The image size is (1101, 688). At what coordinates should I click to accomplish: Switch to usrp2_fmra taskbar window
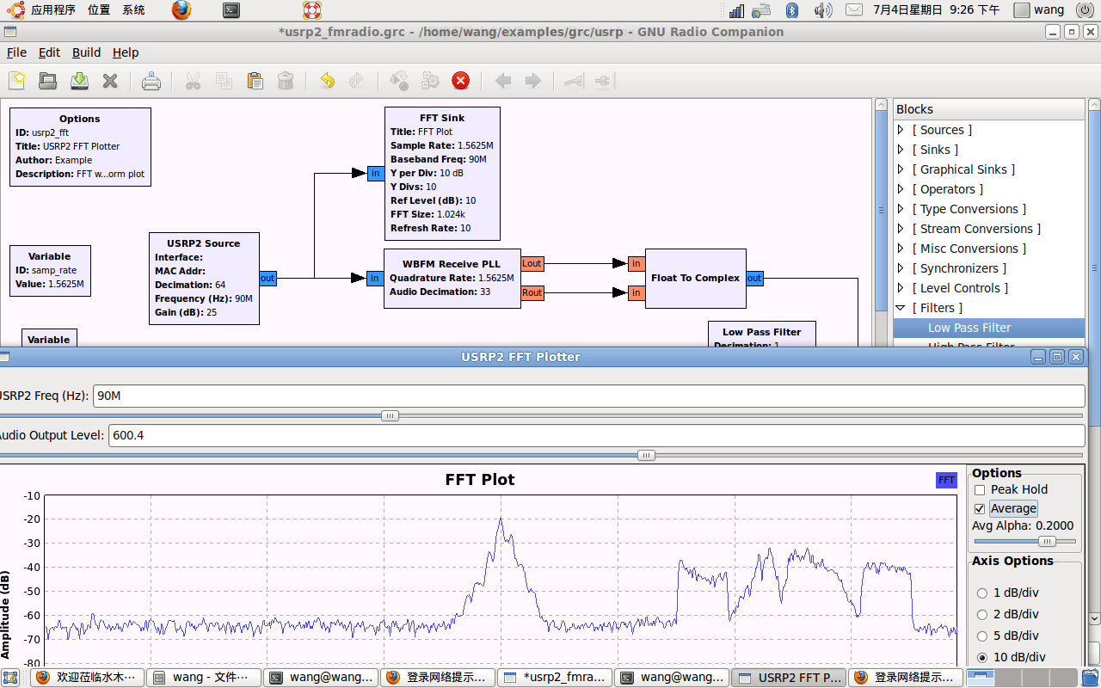pos(556,678)
